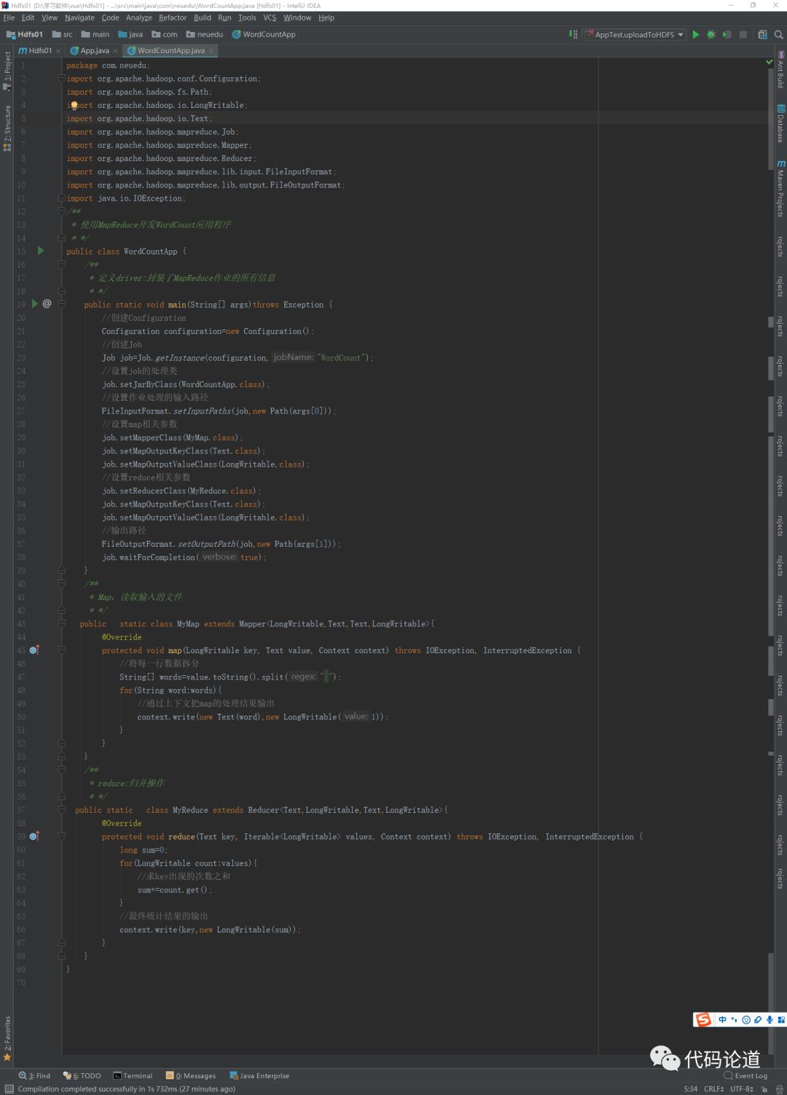This screenshot has height=1095, width=787.
Task: Click the Stop process square button
Action: 743,34
